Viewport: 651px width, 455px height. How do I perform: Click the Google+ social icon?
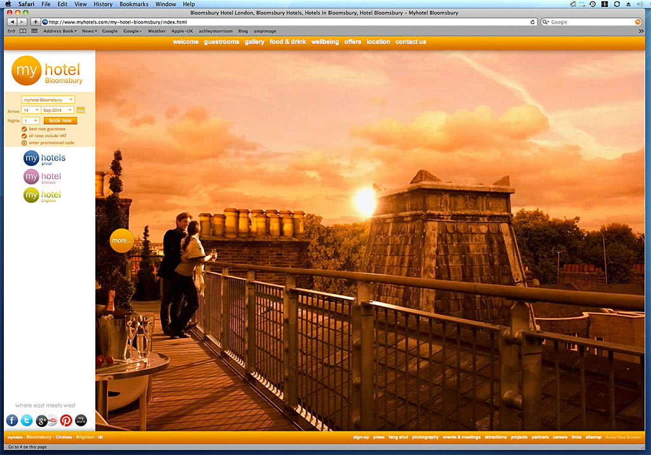(41, 420)
